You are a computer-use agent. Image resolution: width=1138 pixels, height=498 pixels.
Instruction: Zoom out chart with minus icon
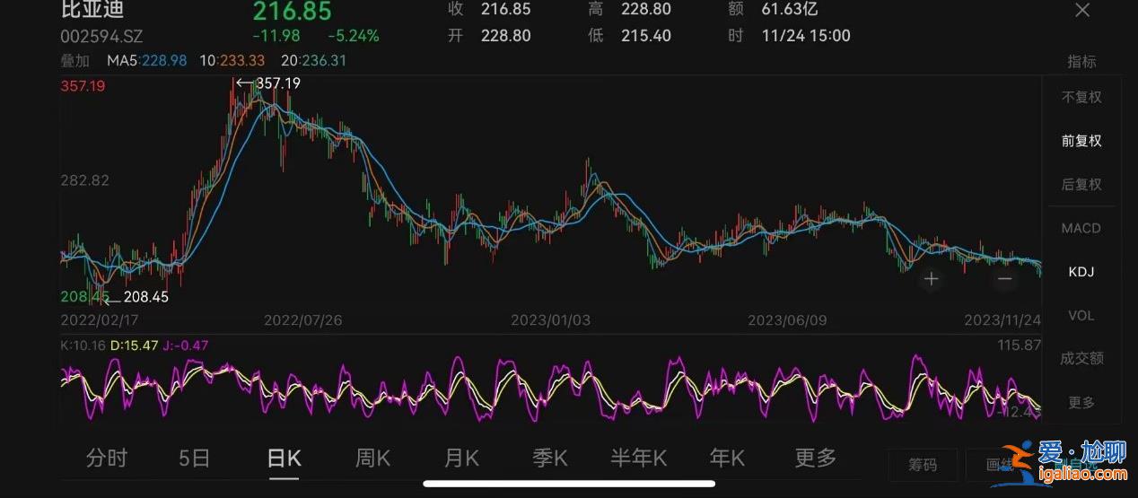(1004, 279)
